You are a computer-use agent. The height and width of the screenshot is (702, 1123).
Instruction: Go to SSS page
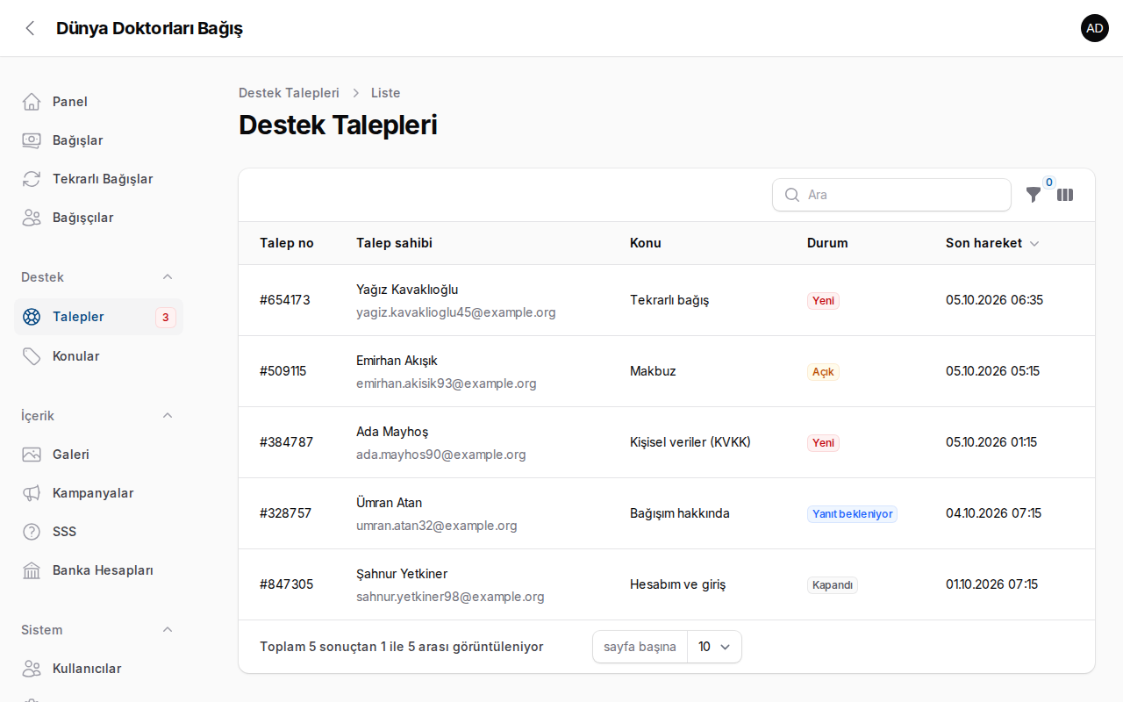point(98,532)
